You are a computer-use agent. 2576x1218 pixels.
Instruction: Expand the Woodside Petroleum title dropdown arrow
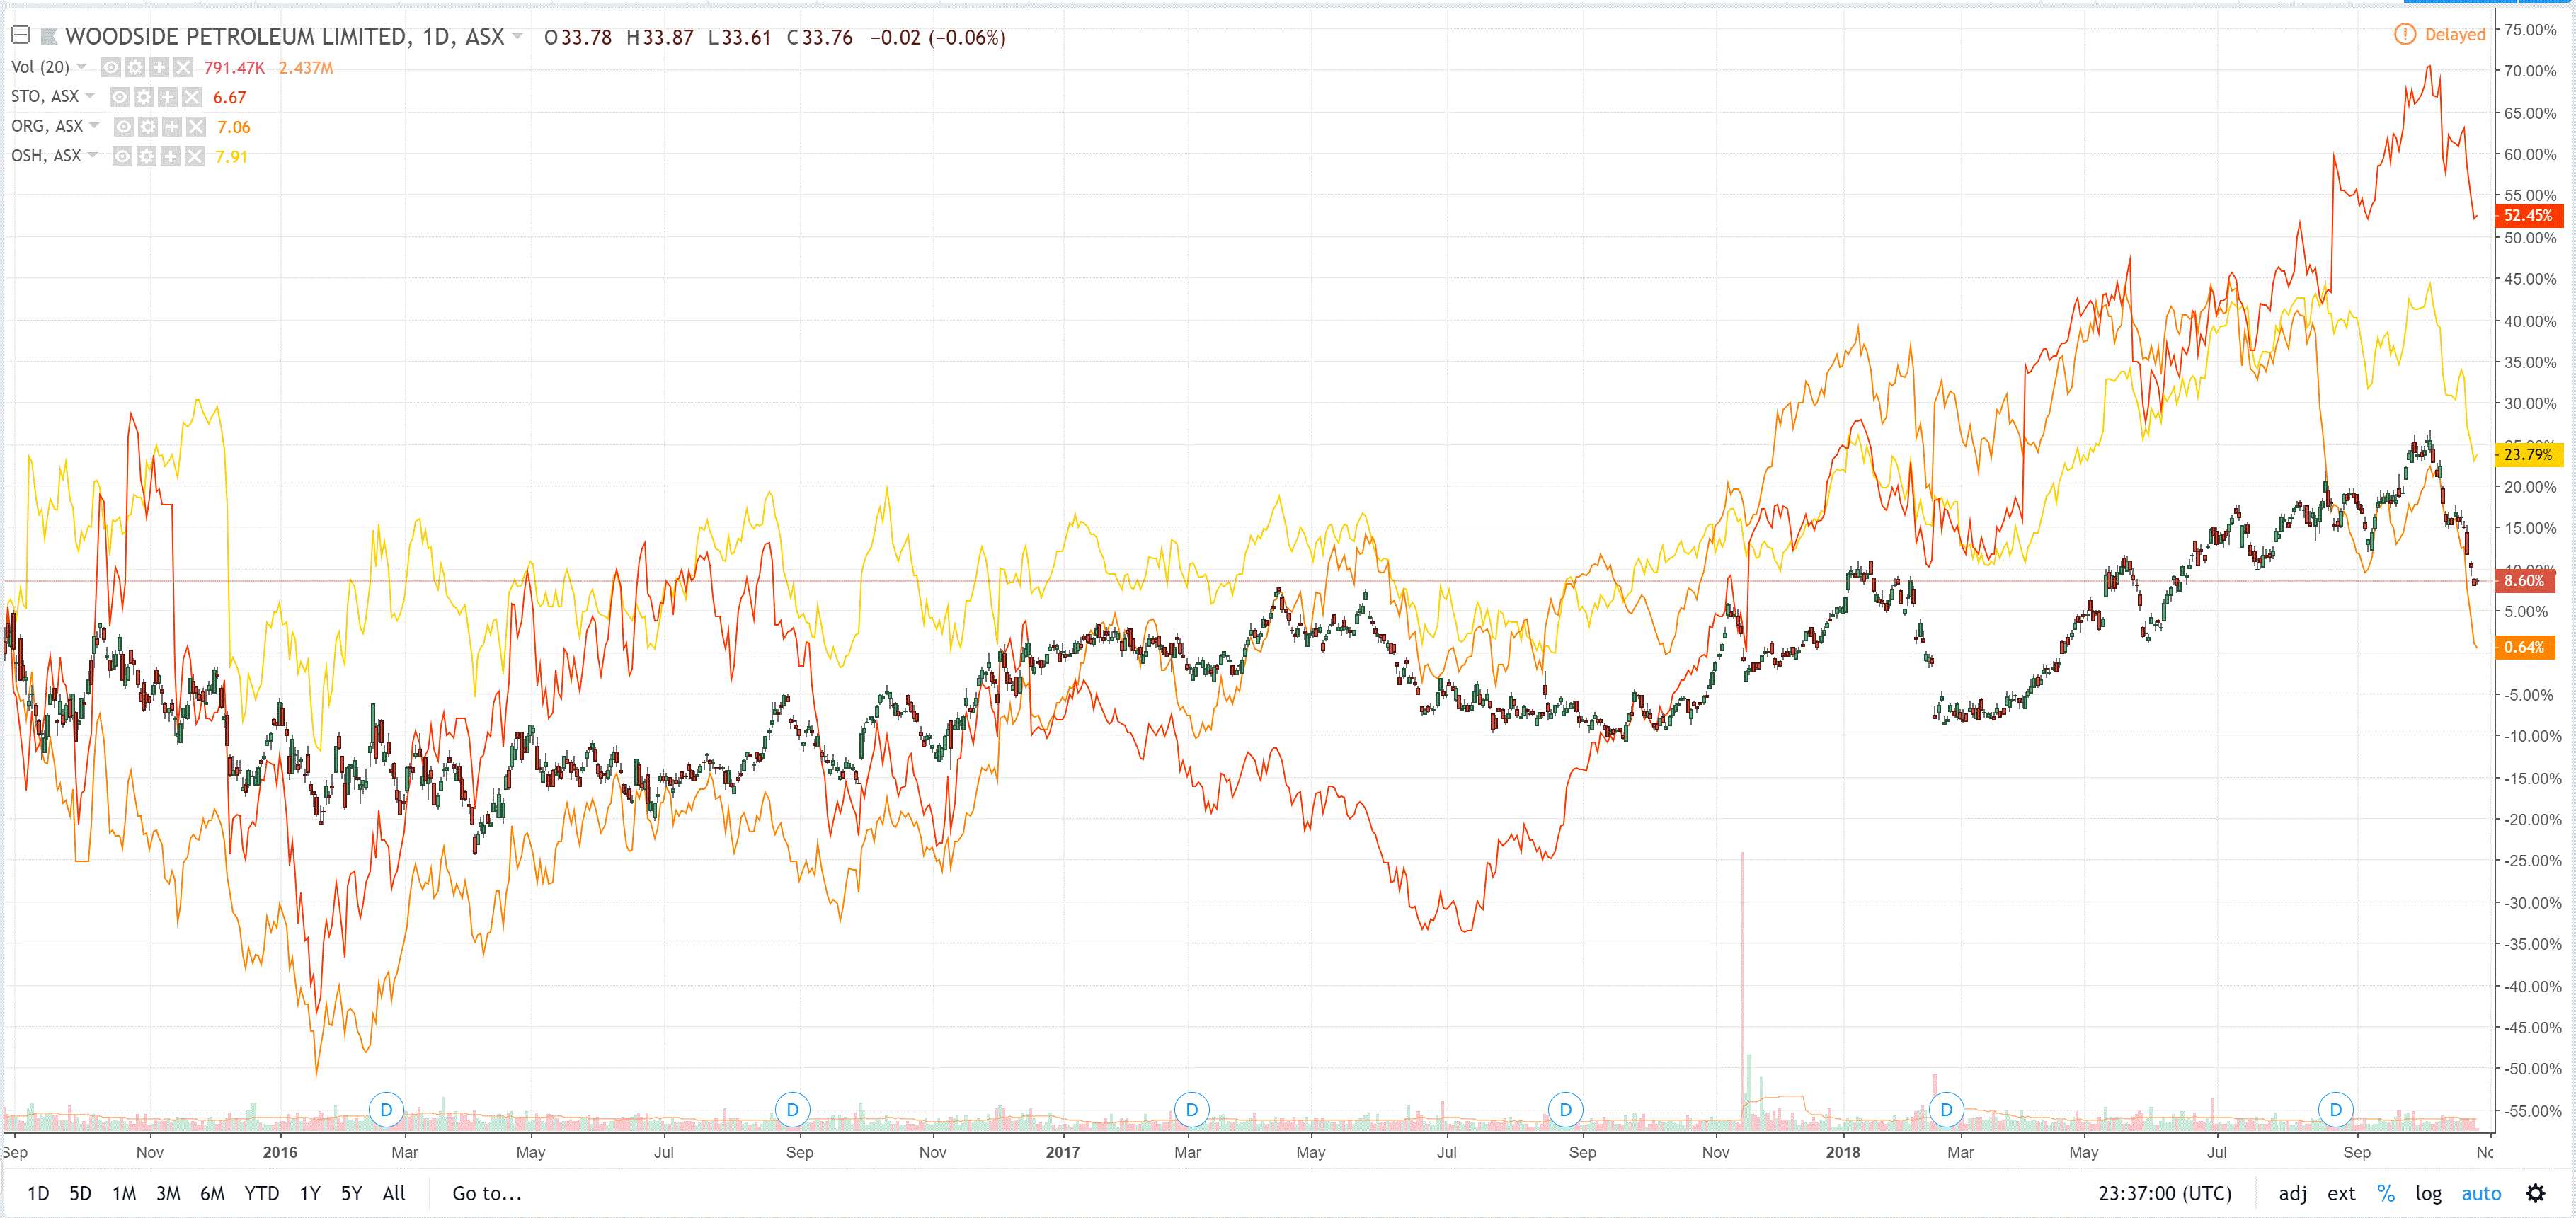coord(517,36)
